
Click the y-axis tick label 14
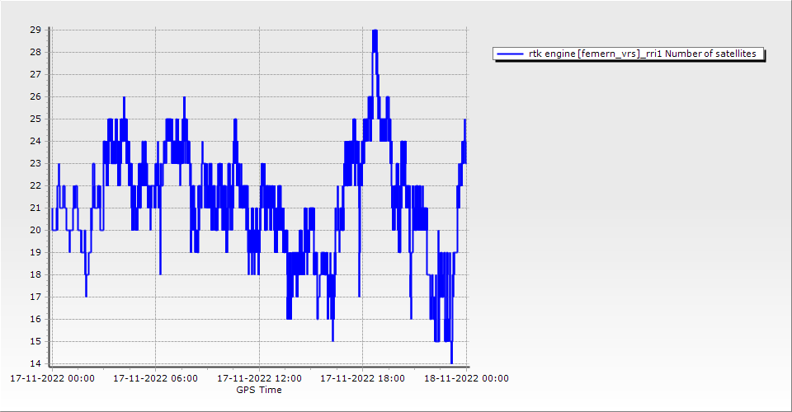point(35,363)
